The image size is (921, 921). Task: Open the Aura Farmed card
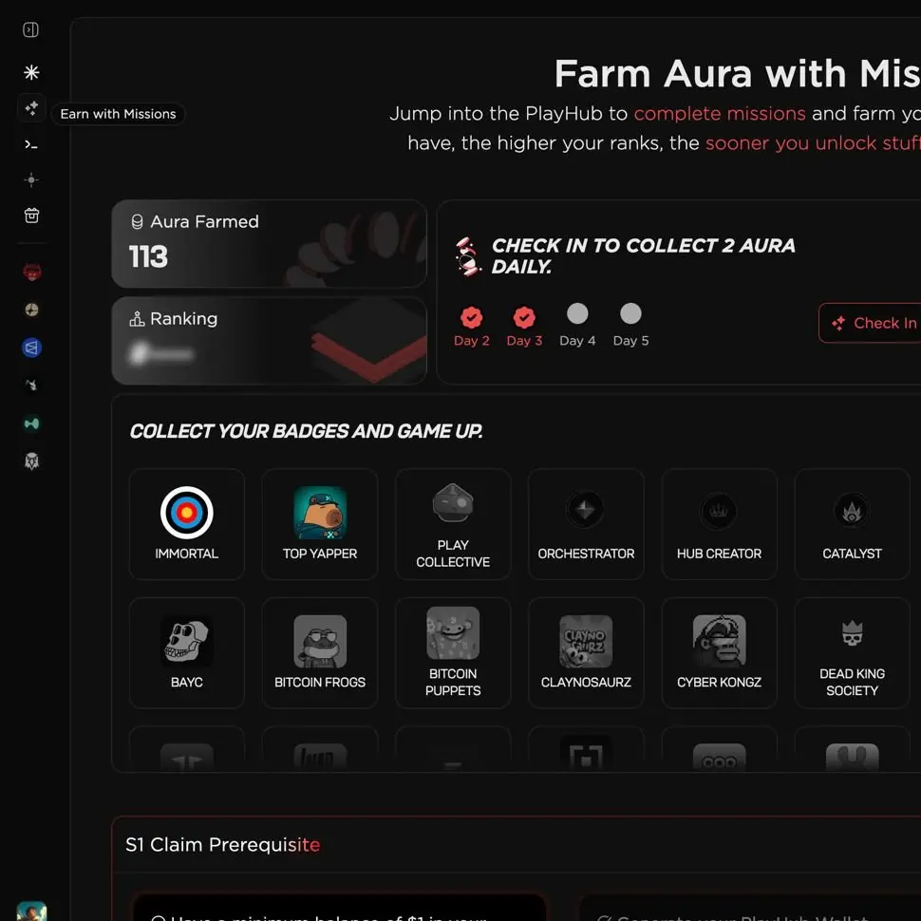coord(269,244)
